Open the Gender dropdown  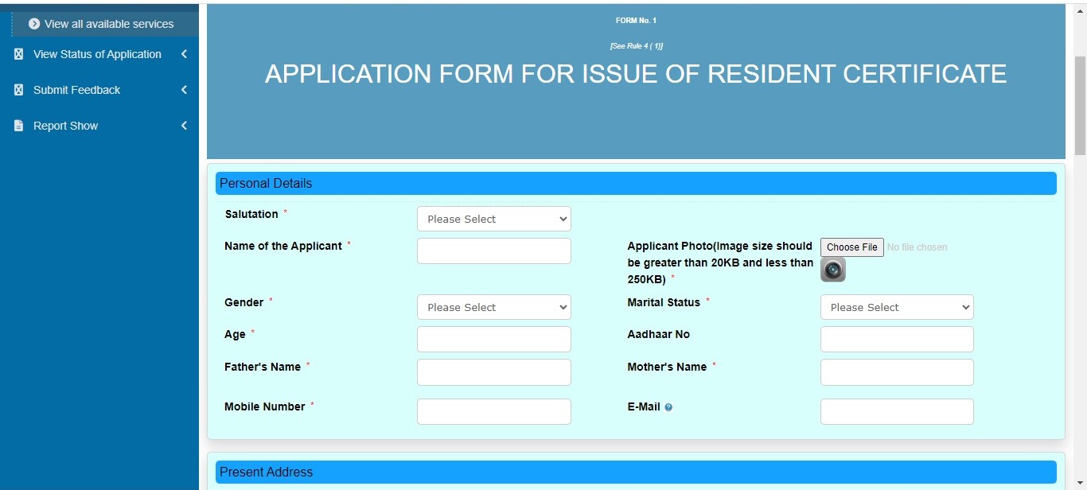493,307
